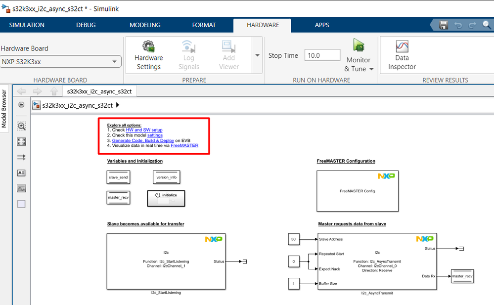The image size is (494, 305).
Task: Click the navigate back arrow
Action: click(21, 91)
